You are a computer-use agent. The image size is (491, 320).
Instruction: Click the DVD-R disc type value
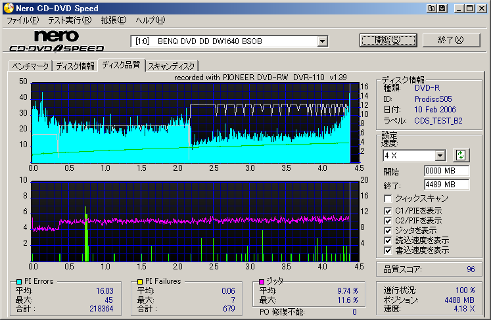coord(427,88)
